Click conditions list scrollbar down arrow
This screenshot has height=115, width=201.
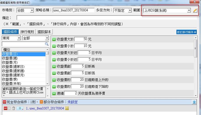click(x=195, y=96)
